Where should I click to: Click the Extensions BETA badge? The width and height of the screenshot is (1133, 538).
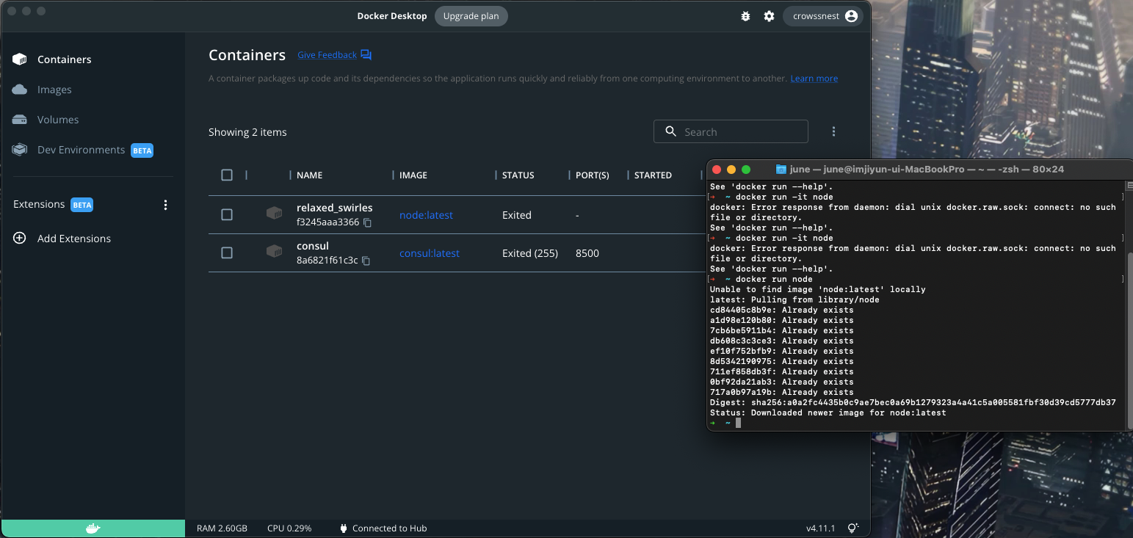82,205
